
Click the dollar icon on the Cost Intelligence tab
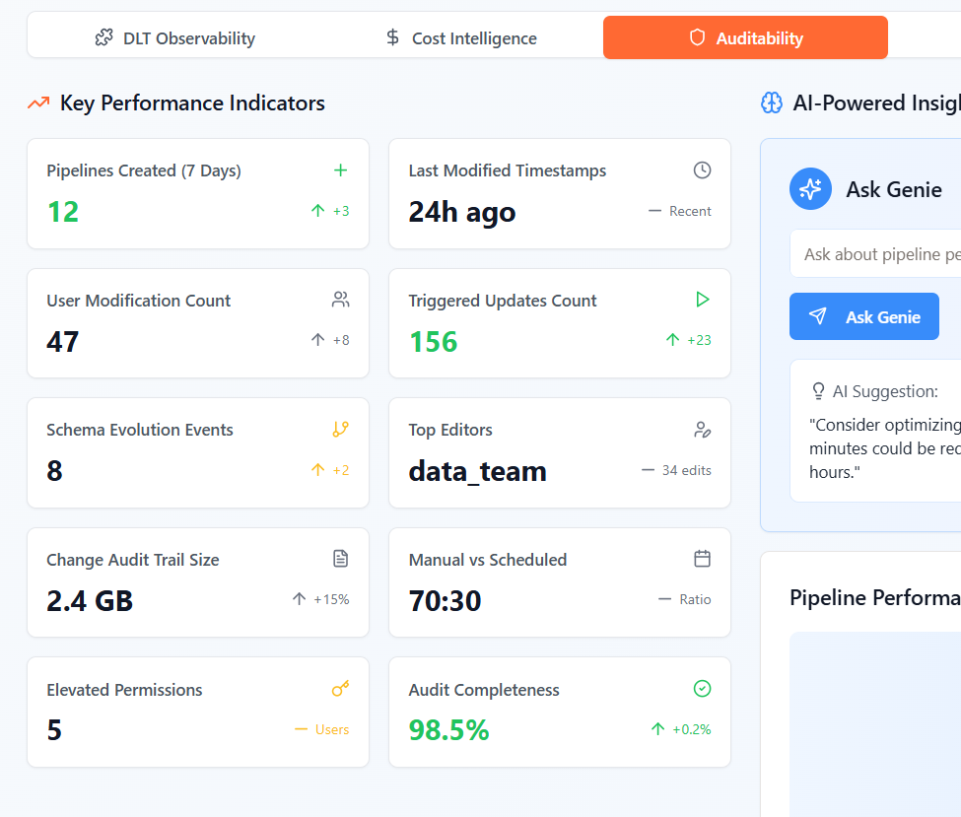tap(392, 37)
